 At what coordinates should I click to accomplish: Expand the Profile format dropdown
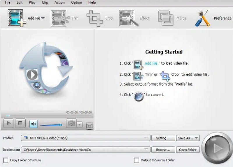pos(147,138)
